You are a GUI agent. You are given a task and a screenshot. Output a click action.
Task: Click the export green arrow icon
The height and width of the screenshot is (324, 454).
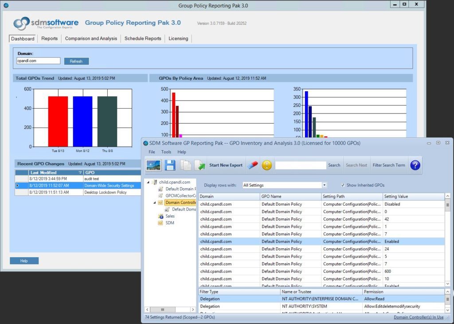point(200,165)
